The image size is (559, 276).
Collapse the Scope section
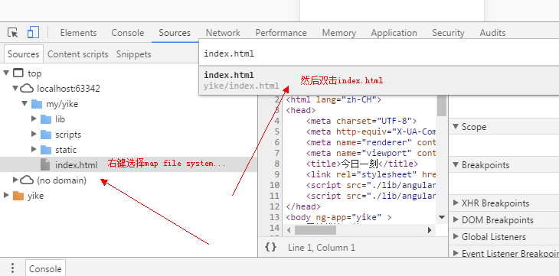(456, 126)
